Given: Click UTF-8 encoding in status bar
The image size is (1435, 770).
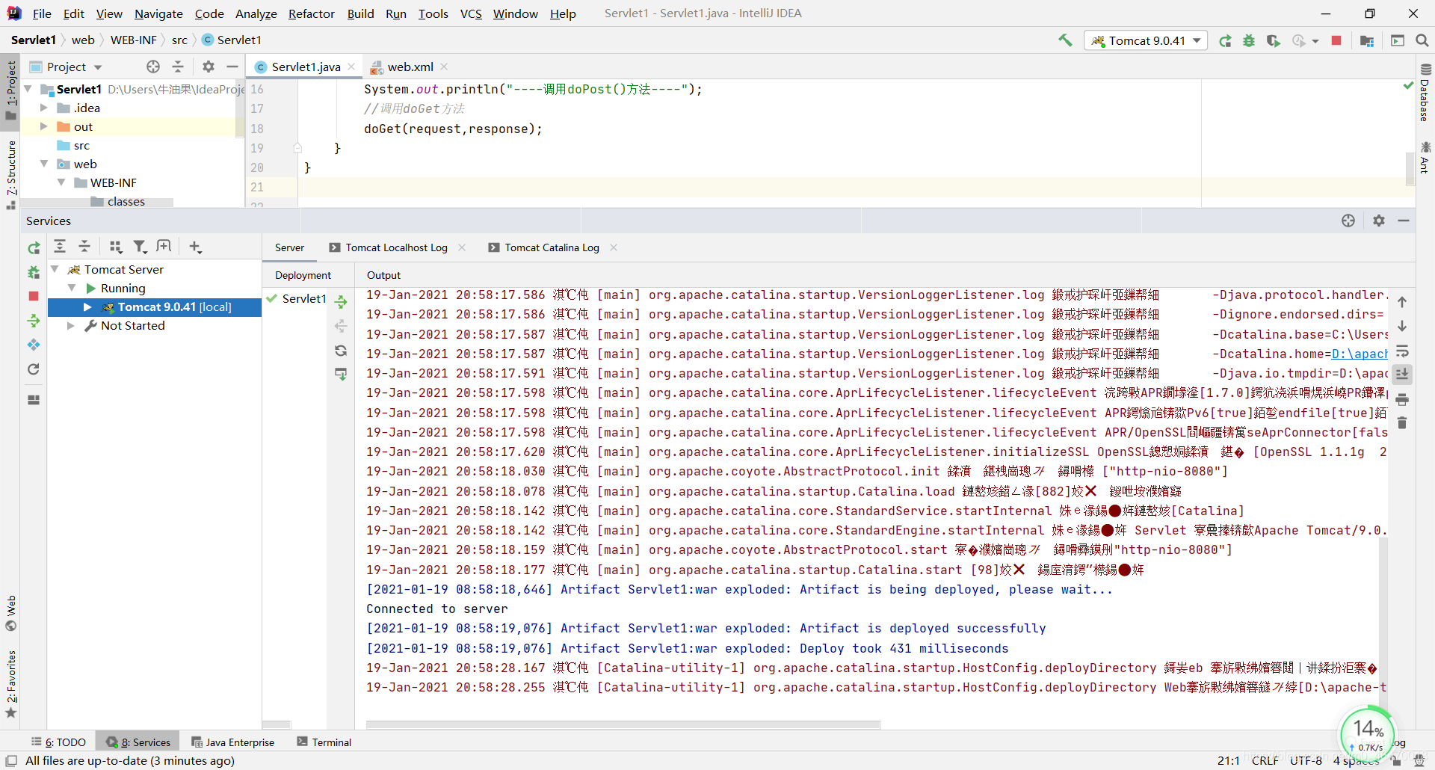Looking at the screenshot, I should tap(1306, 760).
